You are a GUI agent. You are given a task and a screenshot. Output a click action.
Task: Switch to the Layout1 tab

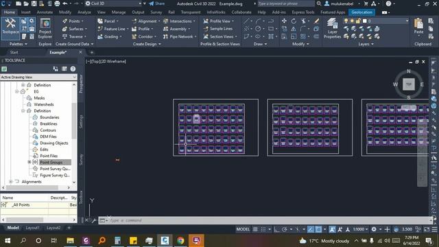pos(32,228)
